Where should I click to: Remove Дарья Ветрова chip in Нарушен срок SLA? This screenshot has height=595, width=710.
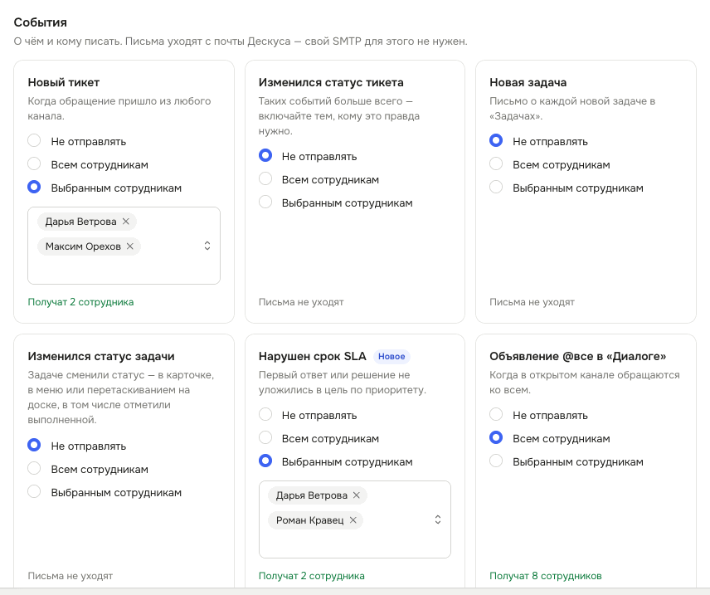pyautogui.click(x=357, y=495)
